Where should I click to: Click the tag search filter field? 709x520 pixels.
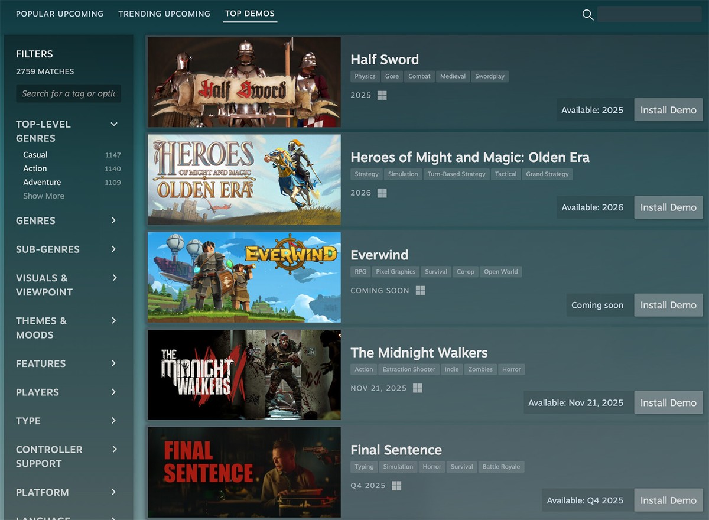tap(69, 93)
